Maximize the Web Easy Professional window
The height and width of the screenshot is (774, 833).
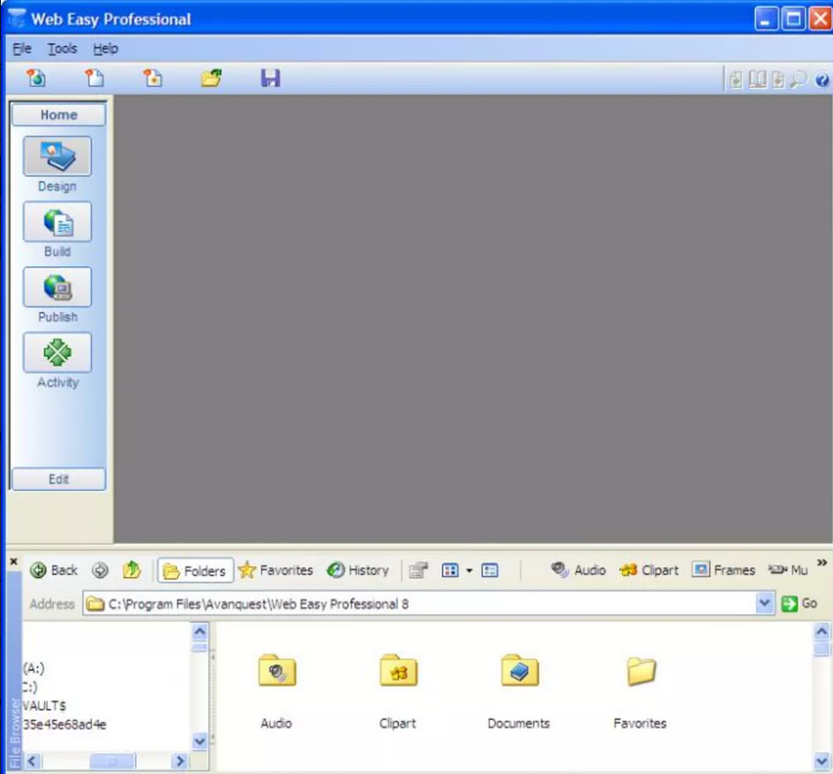tap(794, 19)
